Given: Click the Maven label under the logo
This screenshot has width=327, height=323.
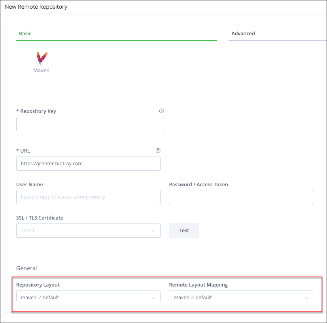Looking at the screenshot, I should tap(41, 71).
